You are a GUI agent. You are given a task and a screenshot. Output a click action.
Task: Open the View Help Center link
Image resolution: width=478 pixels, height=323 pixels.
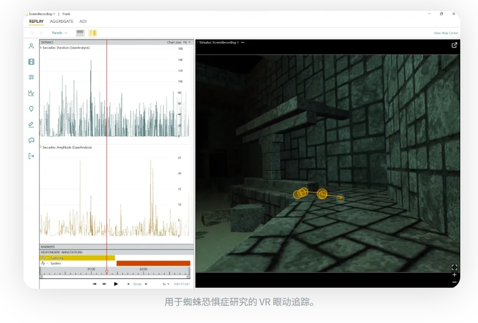point(446,33)
